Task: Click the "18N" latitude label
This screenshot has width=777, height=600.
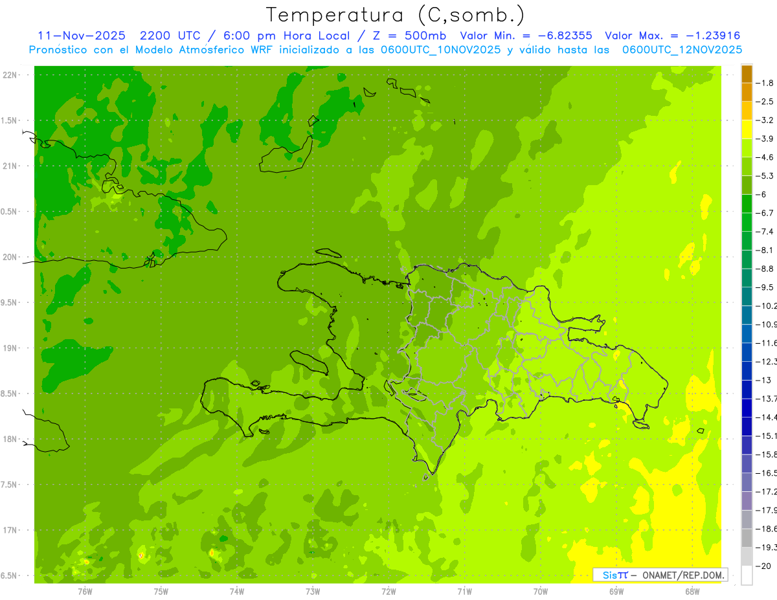Action: click(x=11, y=439)
